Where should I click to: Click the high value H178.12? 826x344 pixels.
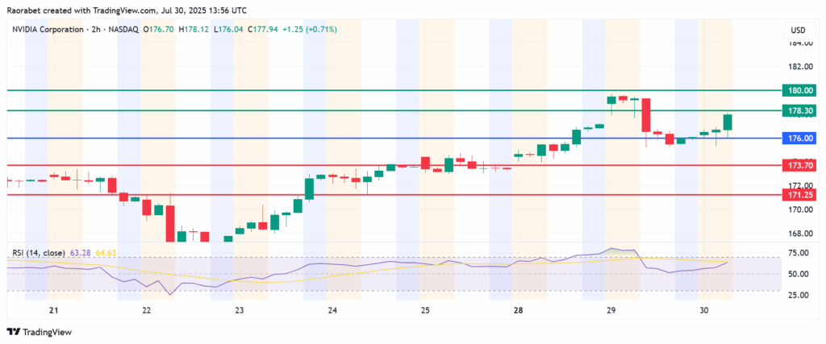coord(194,30)
